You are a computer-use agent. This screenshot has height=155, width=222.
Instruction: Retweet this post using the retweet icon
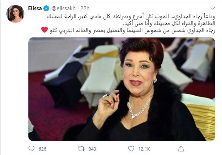click(81, 149)
